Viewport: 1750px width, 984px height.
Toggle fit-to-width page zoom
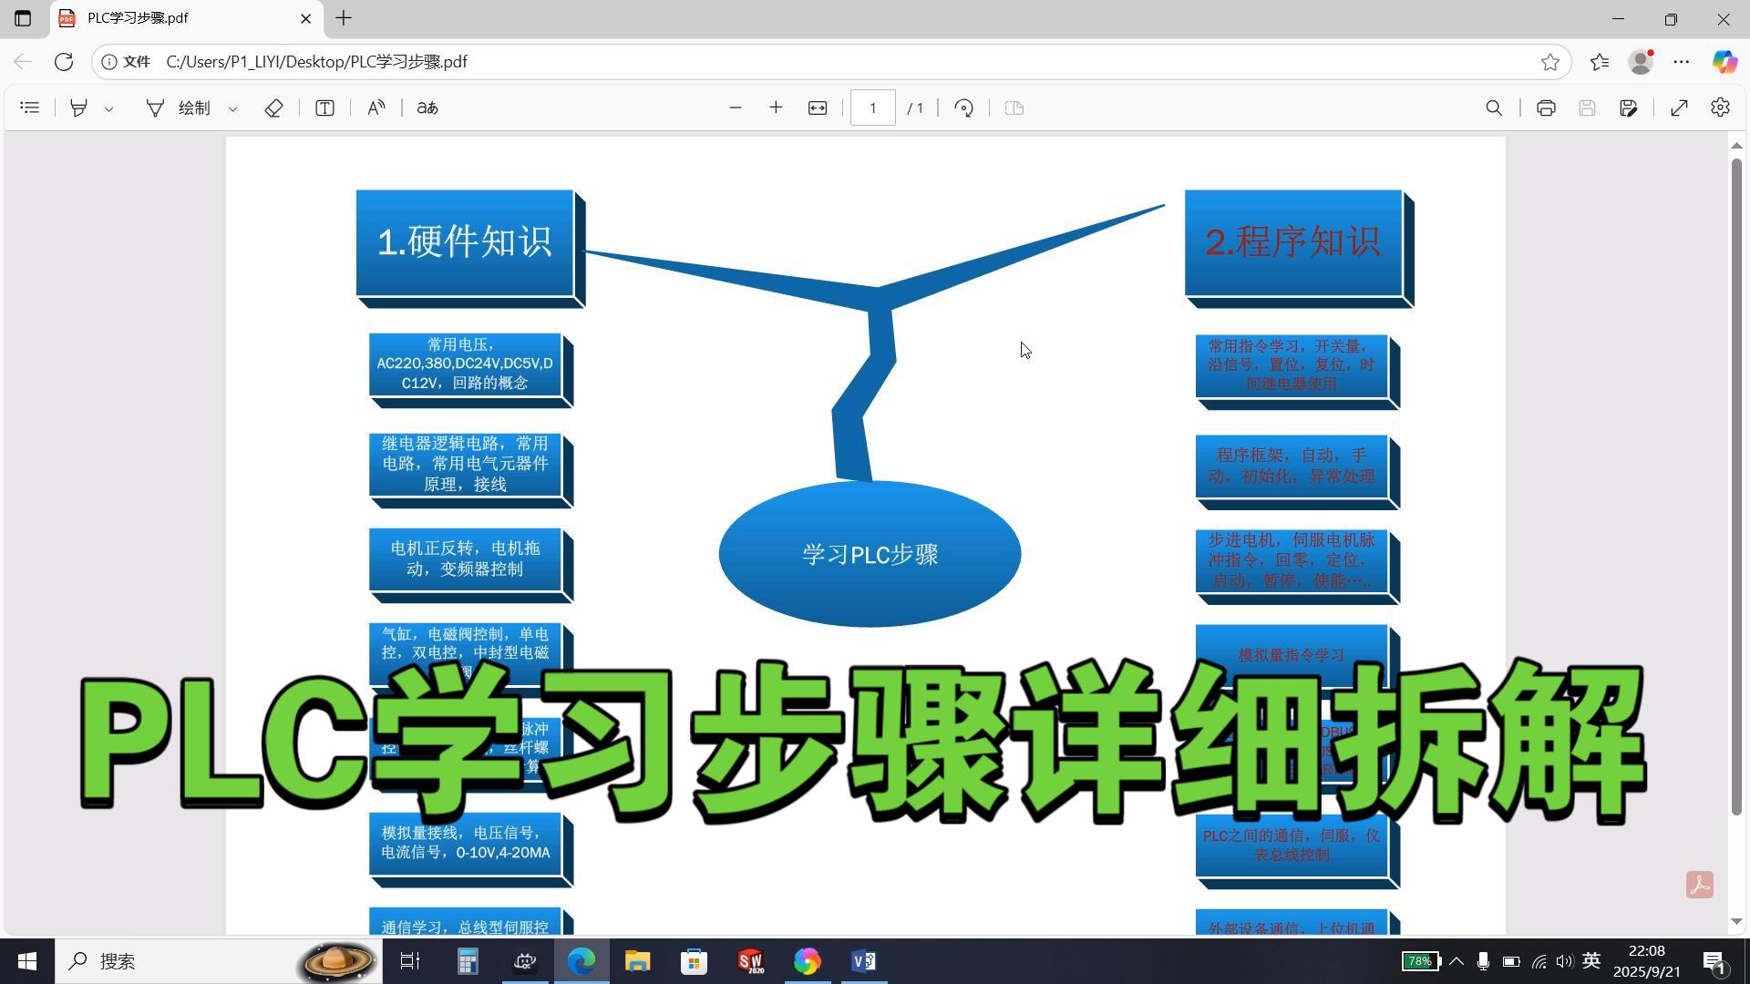(817, 108)
